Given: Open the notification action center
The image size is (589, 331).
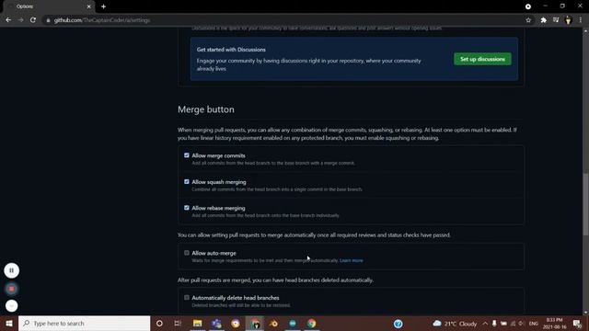Looking at the screenshot, I should pos(578,323).
